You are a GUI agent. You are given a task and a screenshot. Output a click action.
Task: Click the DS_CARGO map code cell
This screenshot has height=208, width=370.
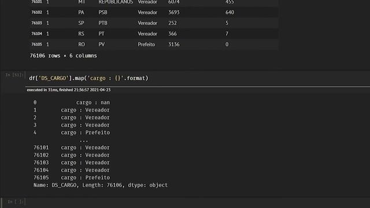(x=198, y=79)
